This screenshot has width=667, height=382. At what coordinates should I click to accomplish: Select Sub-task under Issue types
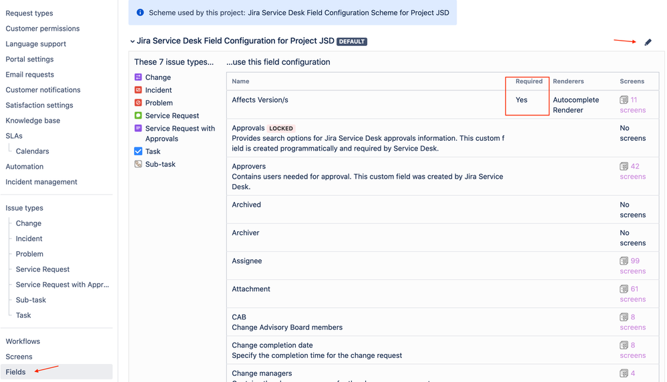[31, 299]
